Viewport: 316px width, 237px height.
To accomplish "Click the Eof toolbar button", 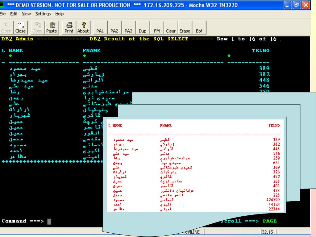I will pyautogui.click(x=199, y=27).
